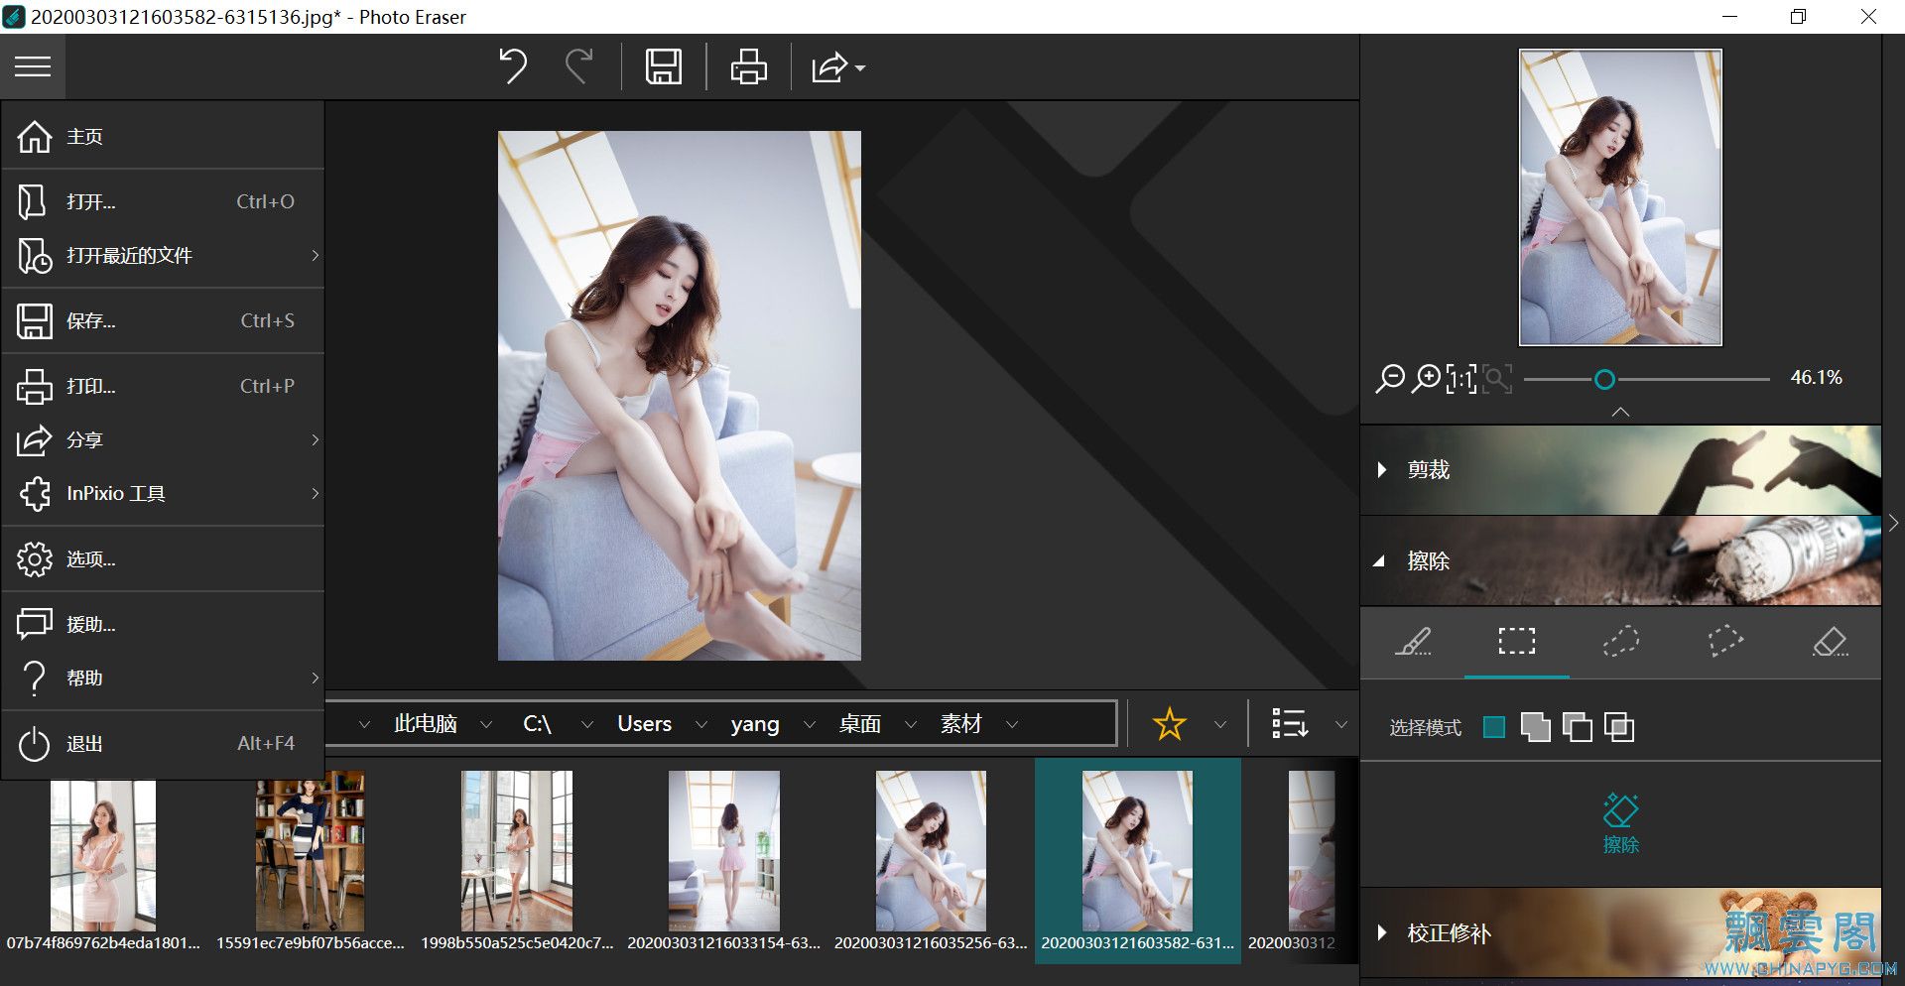Click the breadcrumb leading dropdown arrow
This screenshot has height=986, width=1905.
363,724
